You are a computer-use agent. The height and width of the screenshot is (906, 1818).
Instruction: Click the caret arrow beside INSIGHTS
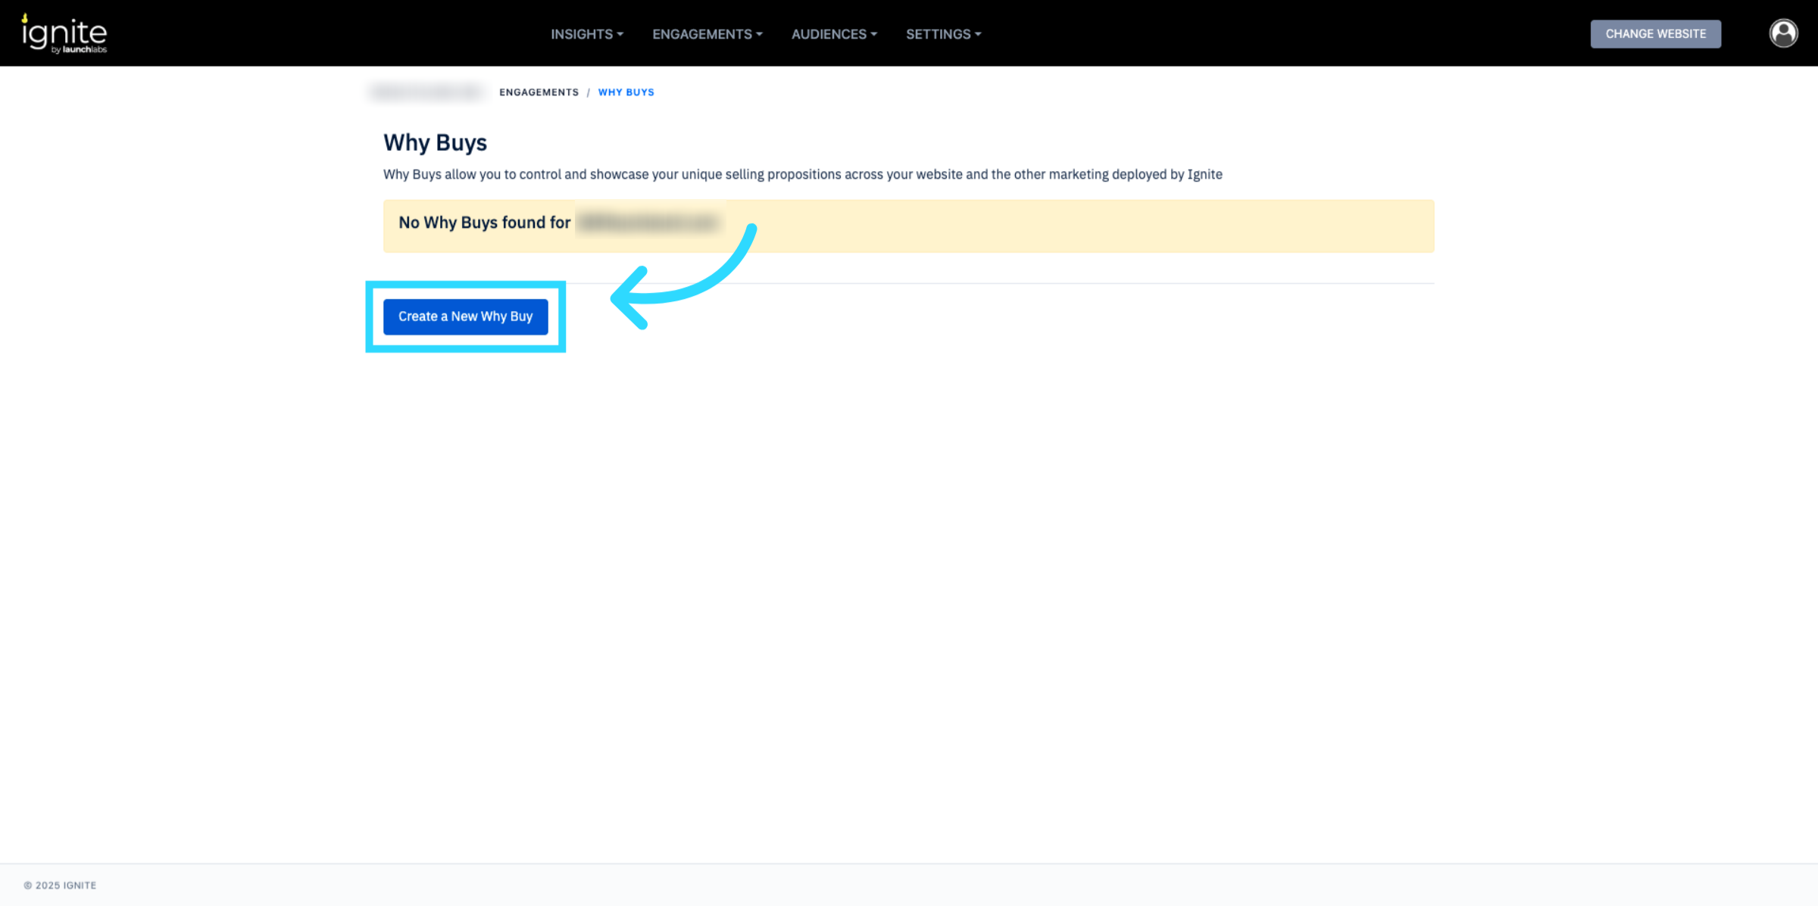tap(620, 34)
